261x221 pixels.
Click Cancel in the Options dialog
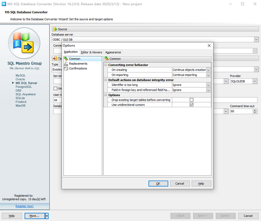point(180,184)
